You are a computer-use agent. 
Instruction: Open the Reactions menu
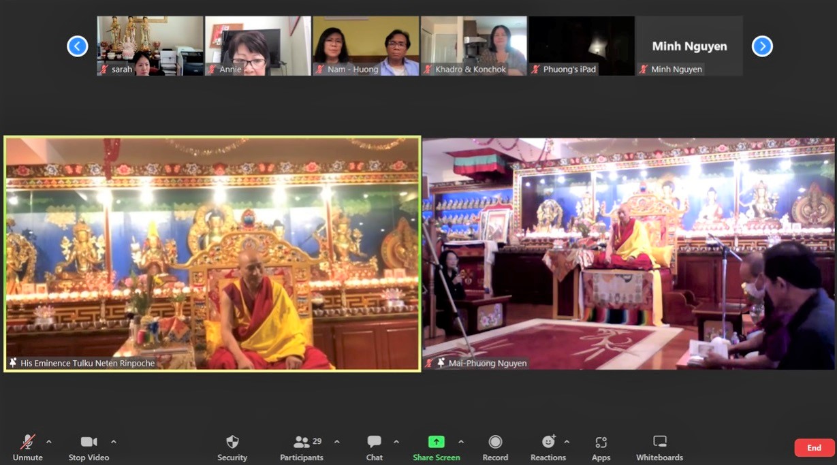(x=548, y=447)
